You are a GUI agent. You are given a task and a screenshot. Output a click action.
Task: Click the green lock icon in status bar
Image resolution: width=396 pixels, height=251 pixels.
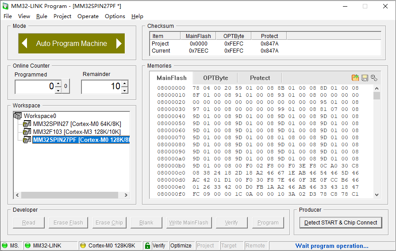[x=147, y=245]
